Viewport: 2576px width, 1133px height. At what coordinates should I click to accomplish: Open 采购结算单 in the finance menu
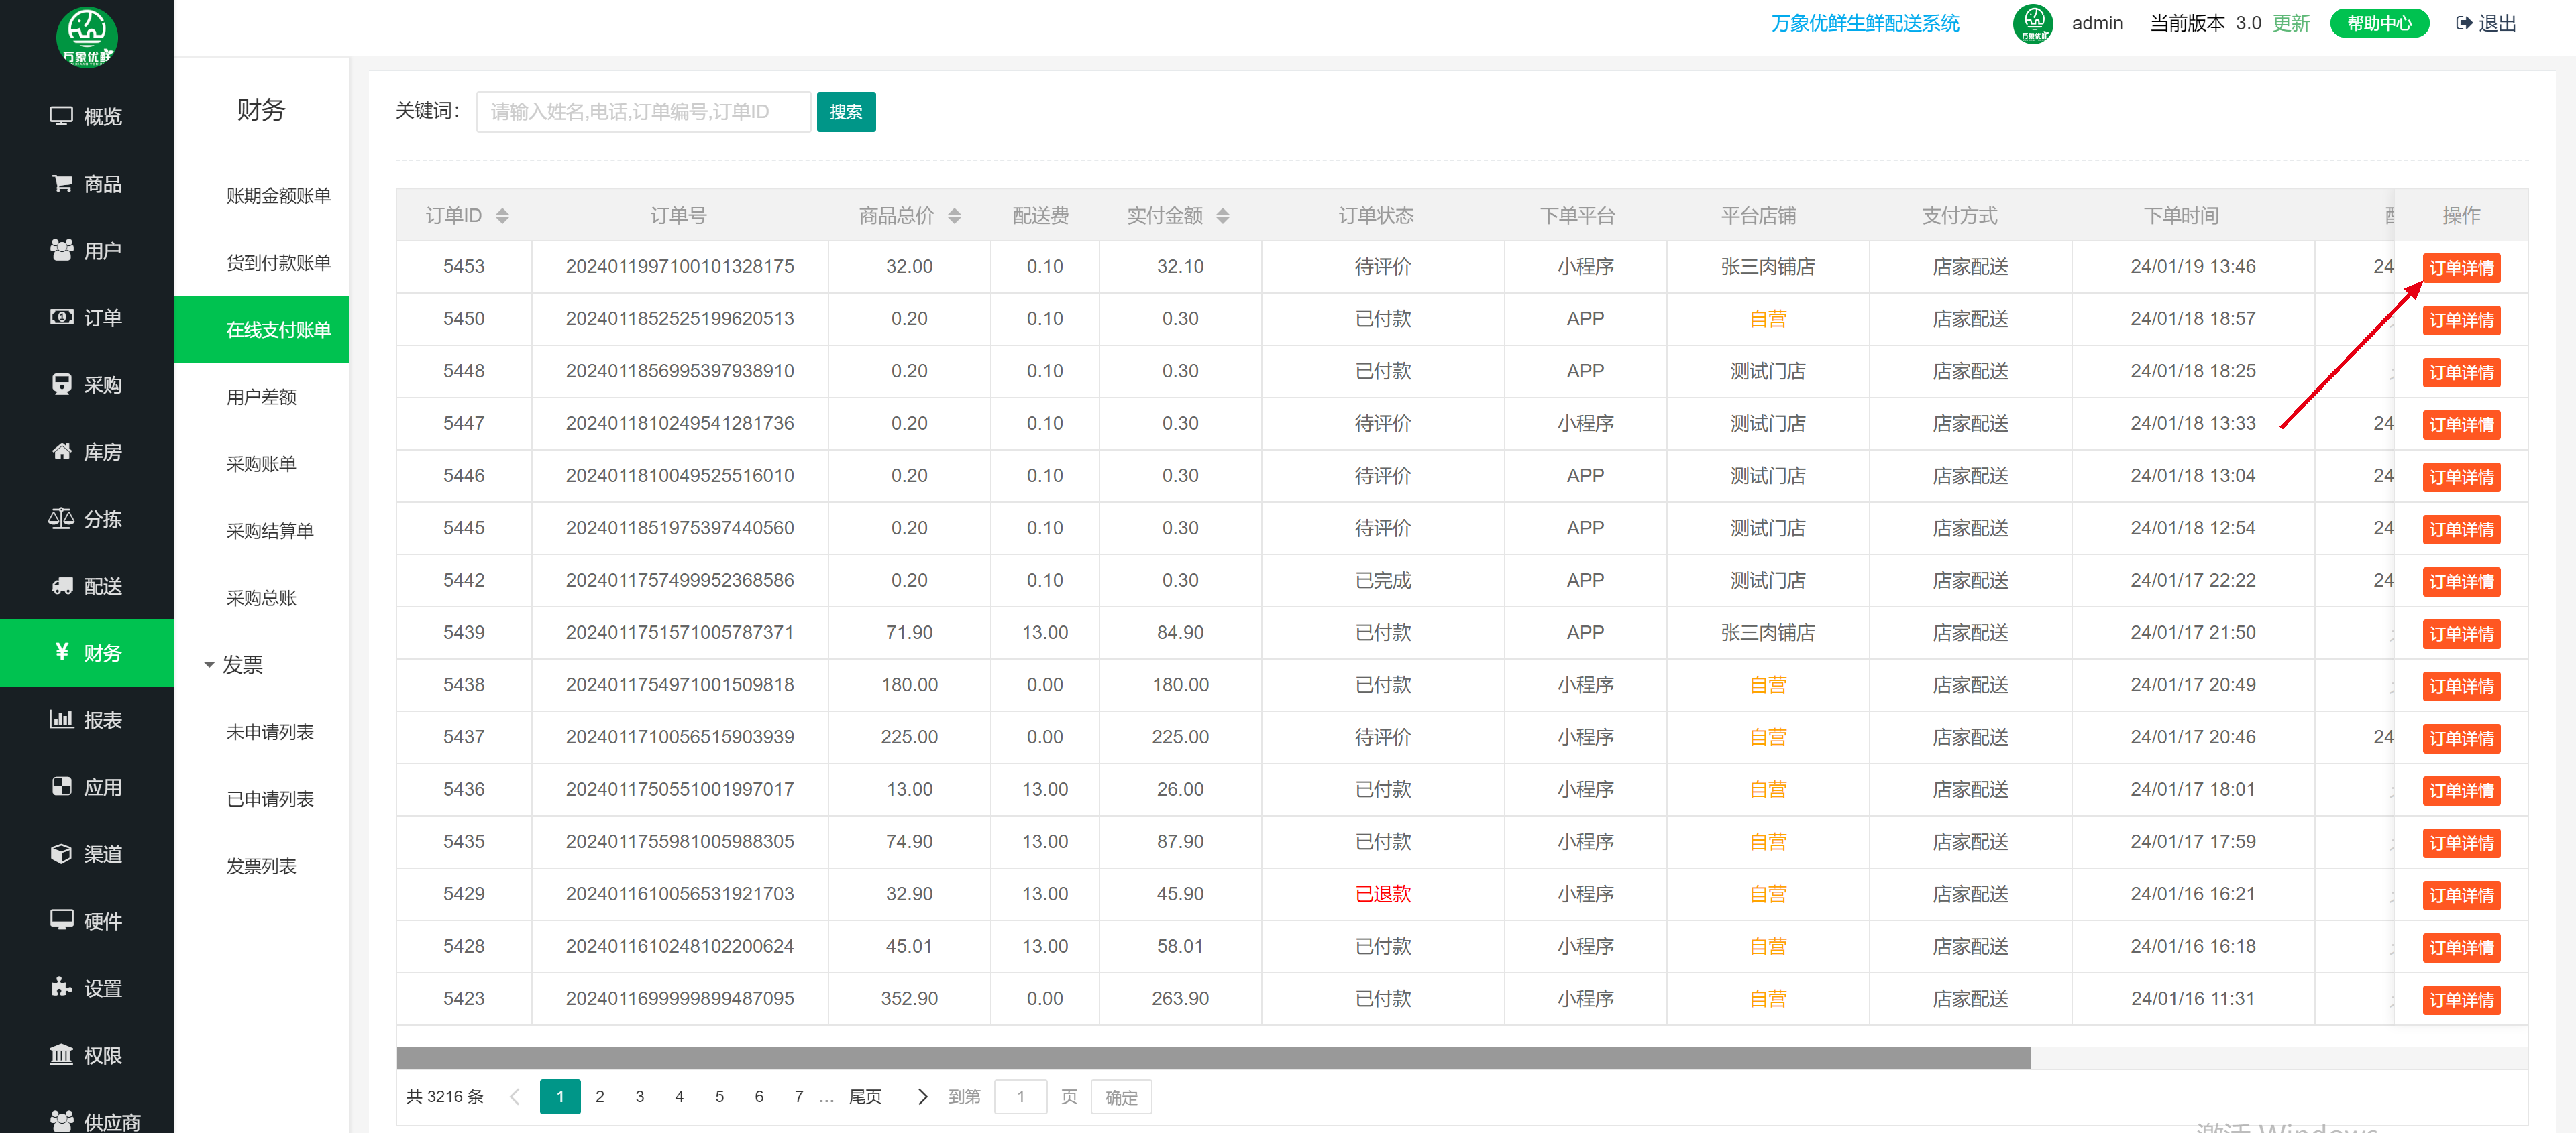pos(269,530)
